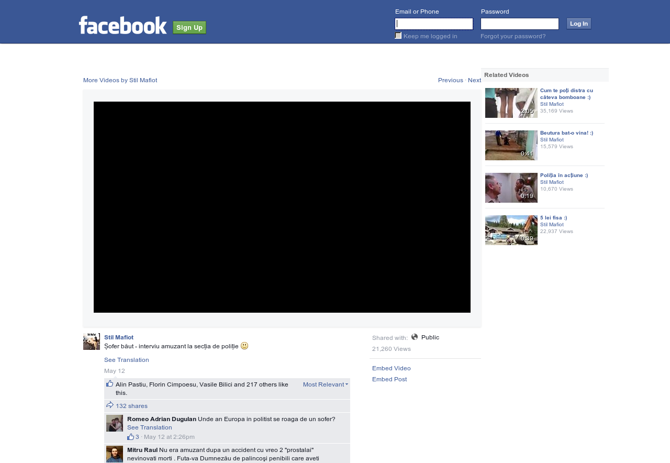Click Stil Mafiot under Cum te poți distra
The height and width of the screenshot is (463, 670).
(552, 104)
